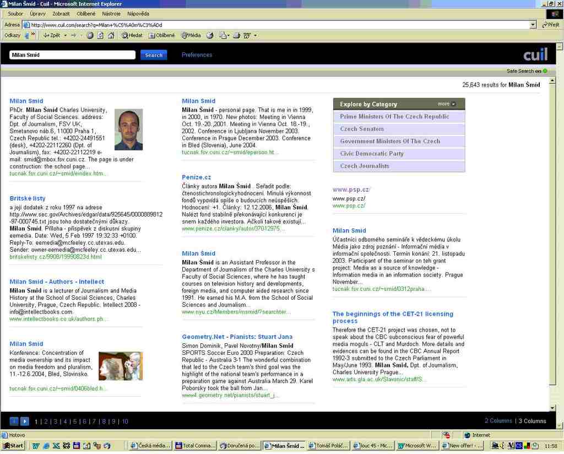Stop page loading with the Stop icon
The width and height of the screenshot is (564, 454).
point(90,35)
